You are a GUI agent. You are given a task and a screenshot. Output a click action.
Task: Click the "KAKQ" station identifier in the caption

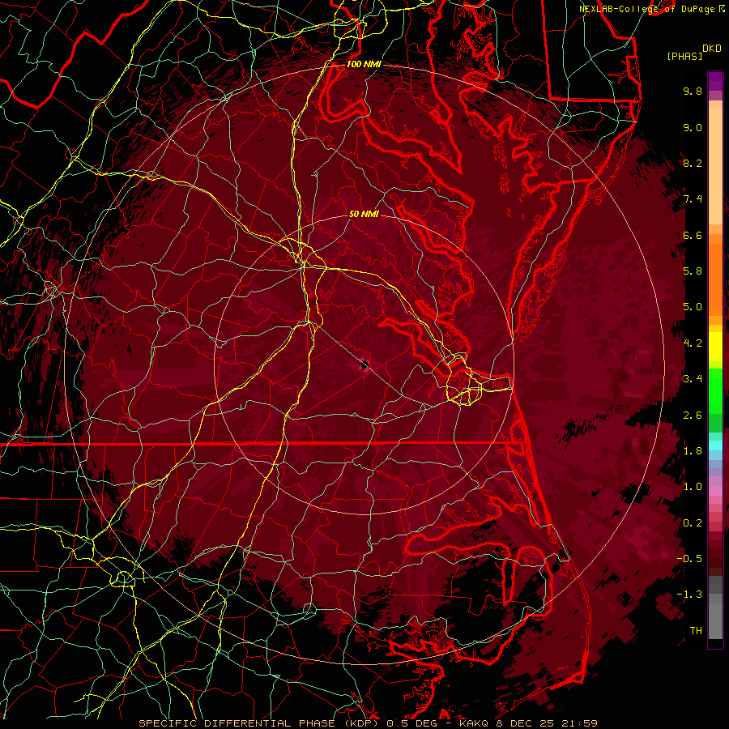pyautogui.click(x=474, y=723)
